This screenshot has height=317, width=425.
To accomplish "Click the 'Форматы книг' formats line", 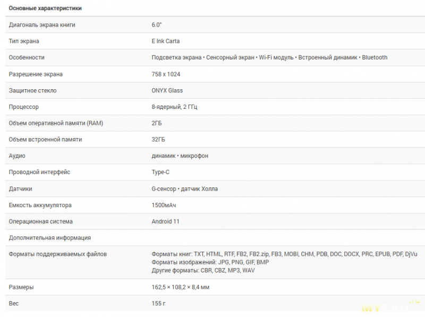I will click(284, 254).
